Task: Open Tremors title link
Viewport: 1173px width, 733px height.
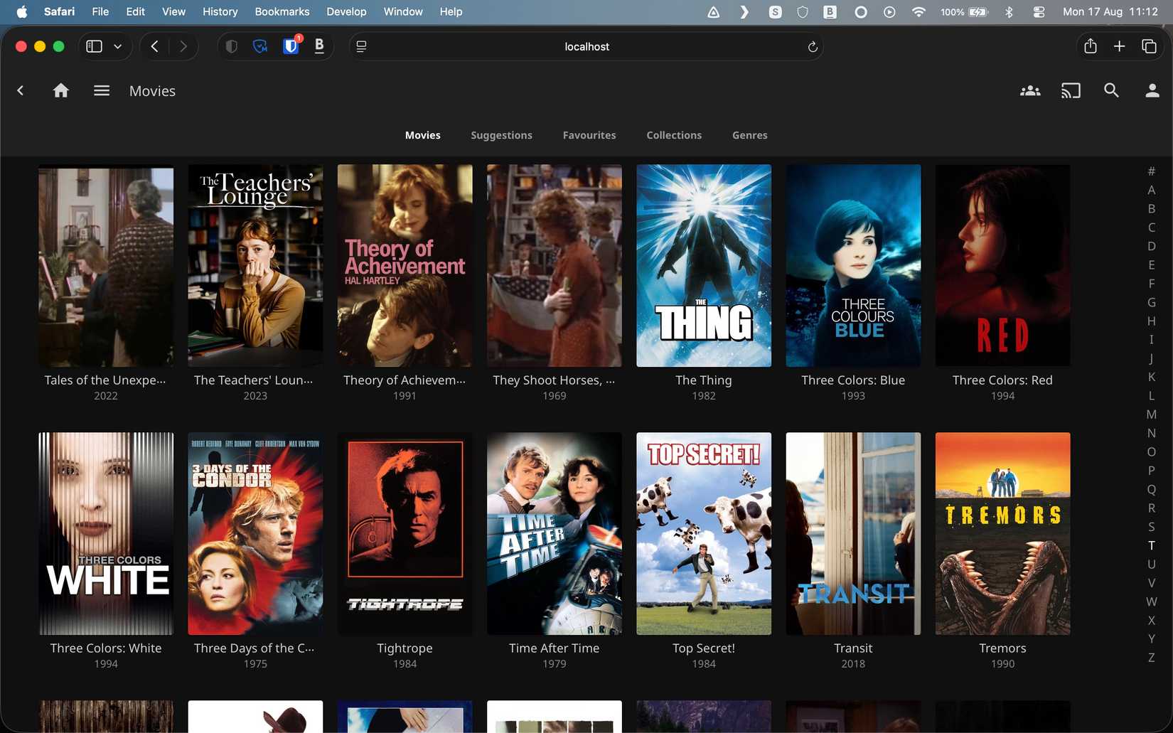Action: point(1002,648)
